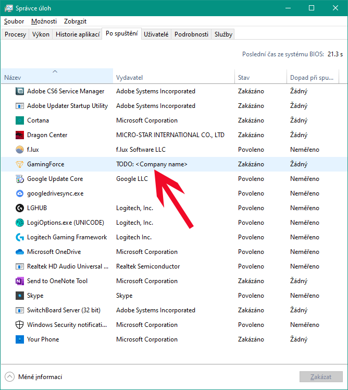Sort by Stav column header
The width and height of the screenshot is (348, 390).
[x=260, y=76]
